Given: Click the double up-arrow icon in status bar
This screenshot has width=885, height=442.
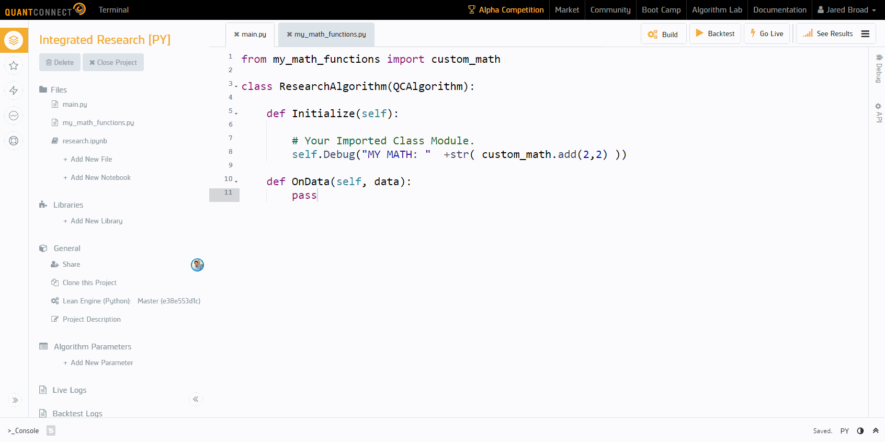Looking at the screenshot, I should coord(876,431).
